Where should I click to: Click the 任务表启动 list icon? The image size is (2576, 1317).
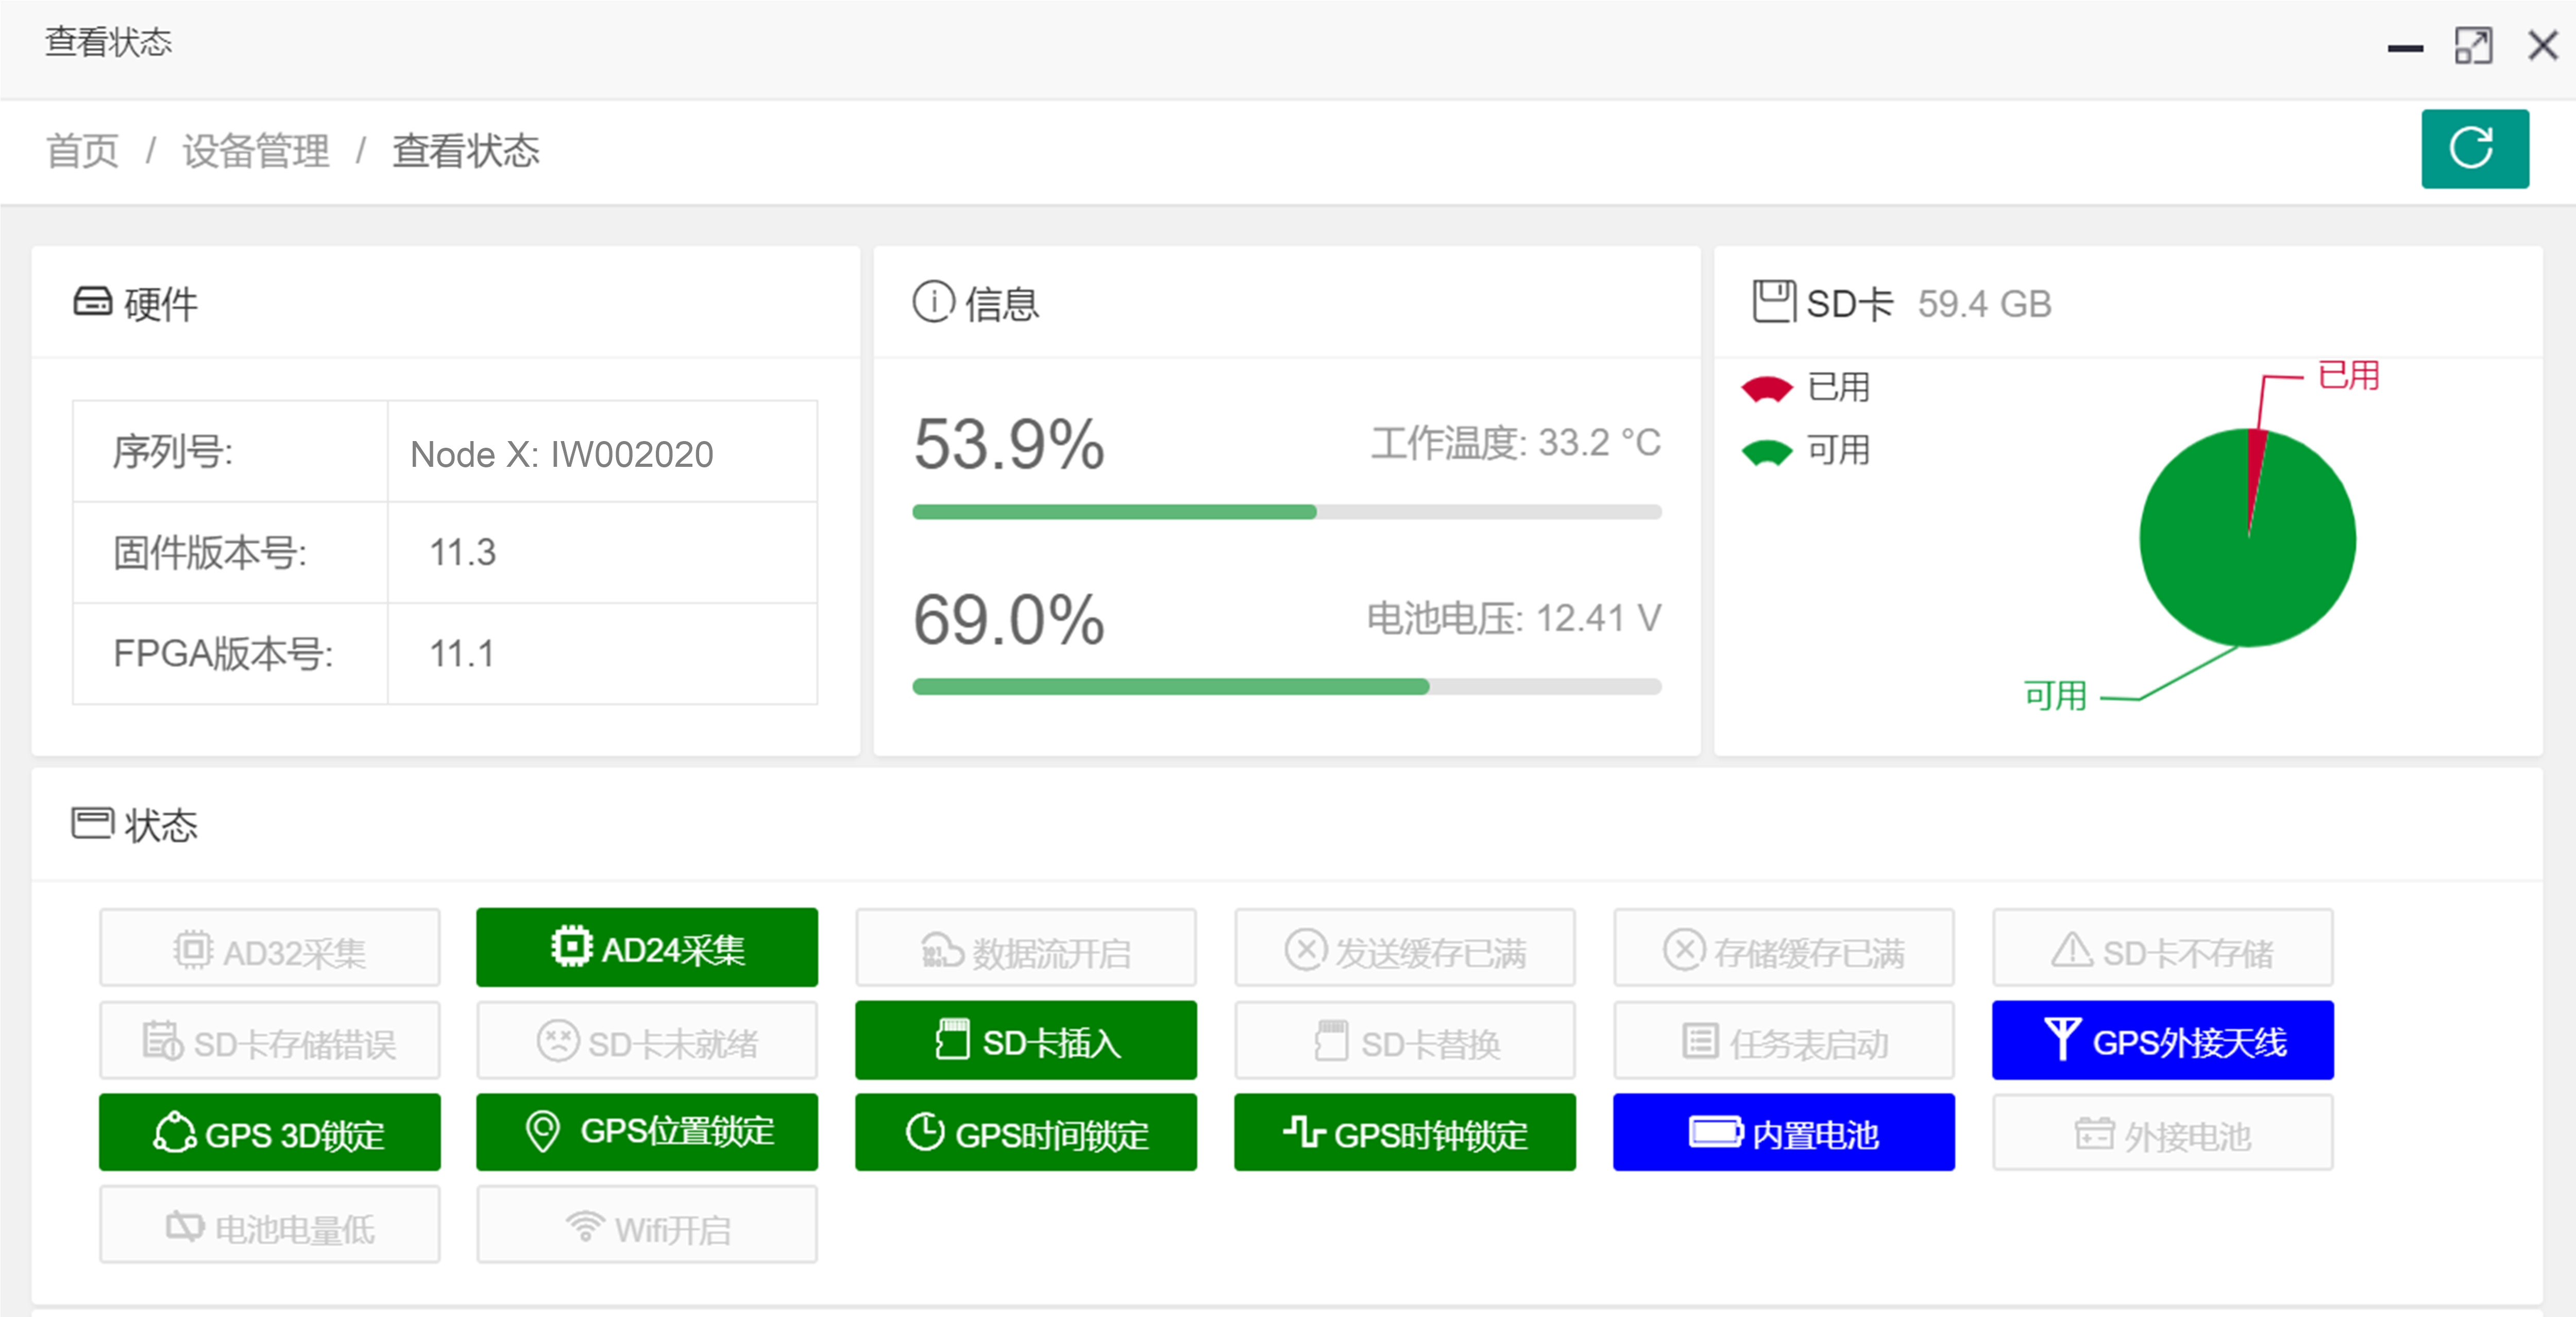pyautogui.click(x=1700, y=1040)
